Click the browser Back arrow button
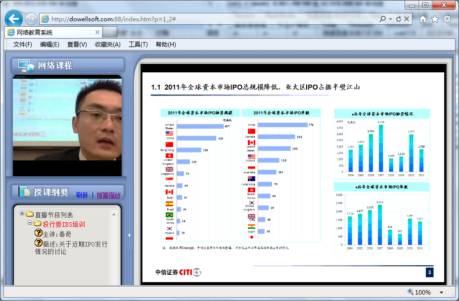Screen dimensions: 459x301 [13, 19]
